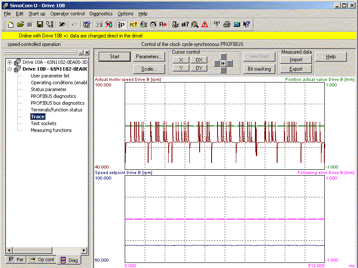Click the blue keyboard-shaped icon beside the printer
Image resolution: width=358 pixels, height=268 pixels.
pos(237,24)
